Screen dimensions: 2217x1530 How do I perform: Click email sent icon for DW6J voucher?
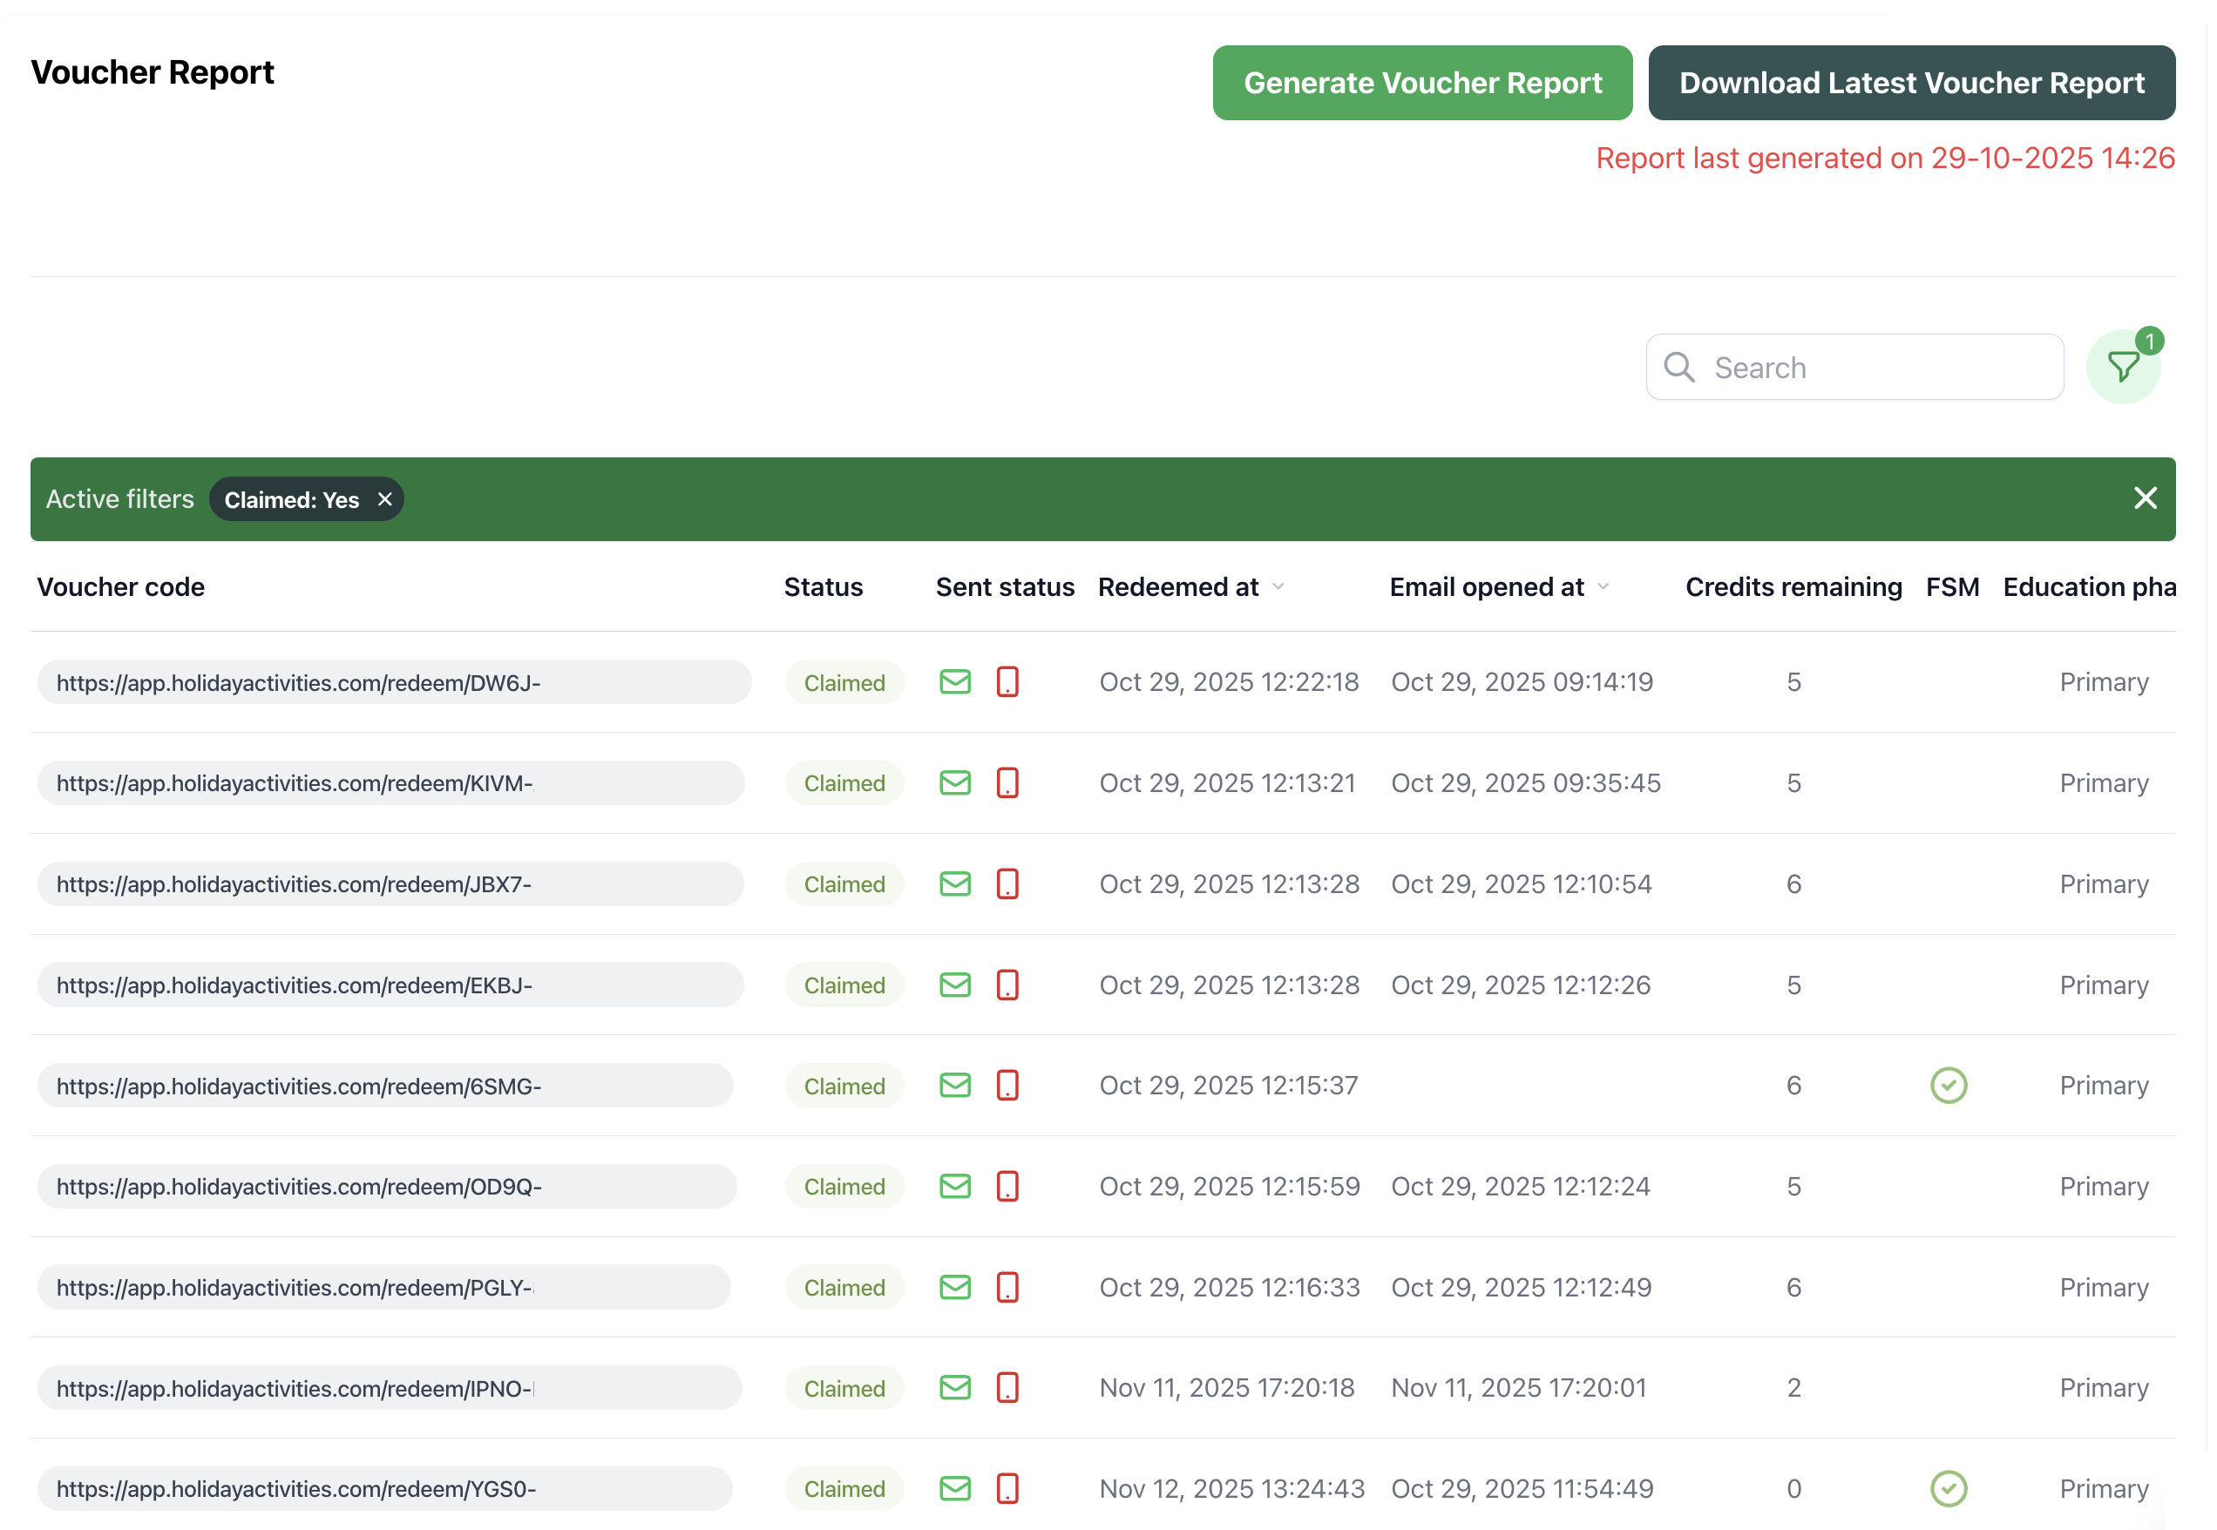pos(954,681)
